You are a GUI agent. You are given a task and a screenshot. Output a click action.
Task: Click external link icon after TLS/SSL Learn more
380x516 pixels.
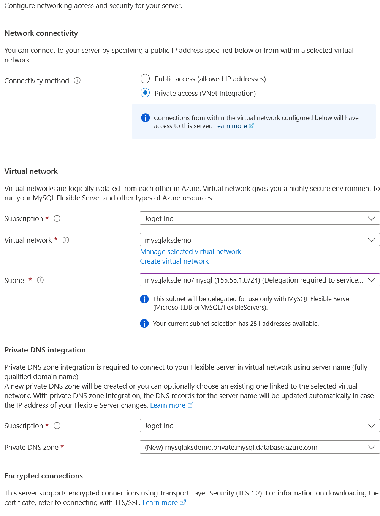tap(183, 502)
